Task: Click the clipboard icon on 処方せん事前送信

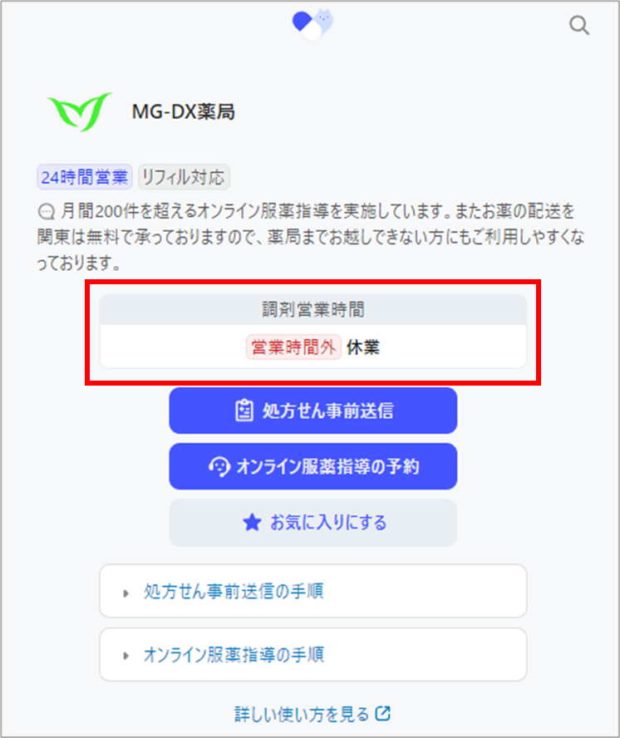Action: pyautogui.click(x=244, y=411)
